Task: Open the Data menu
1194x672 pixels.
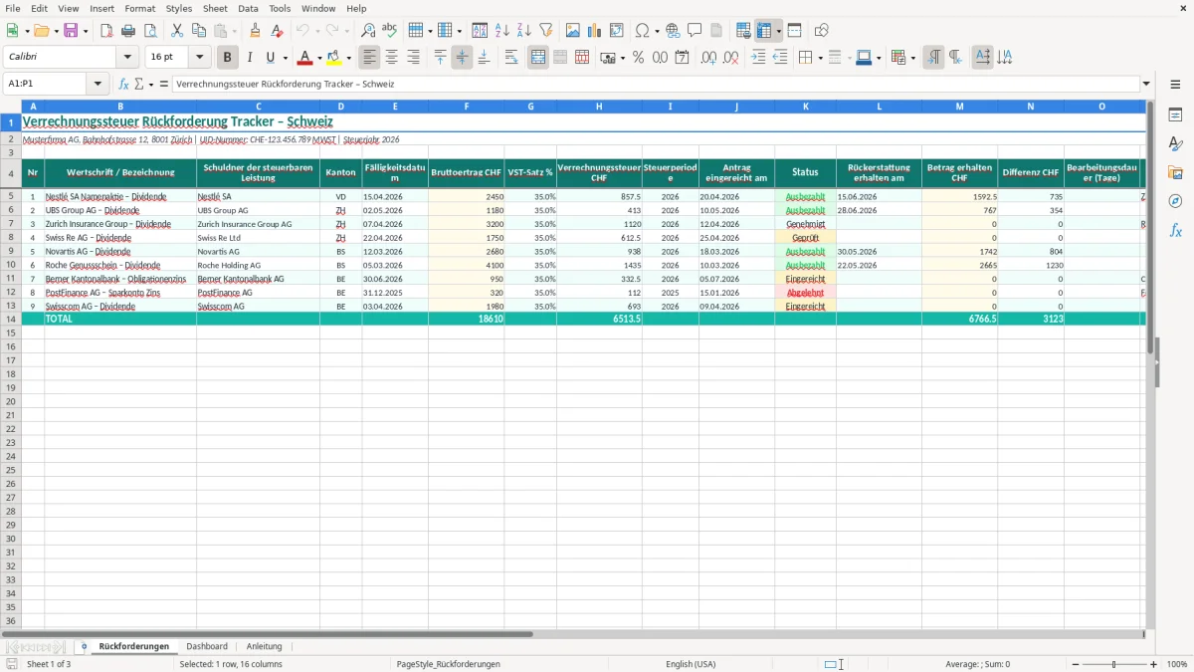Action: point(248,8)
